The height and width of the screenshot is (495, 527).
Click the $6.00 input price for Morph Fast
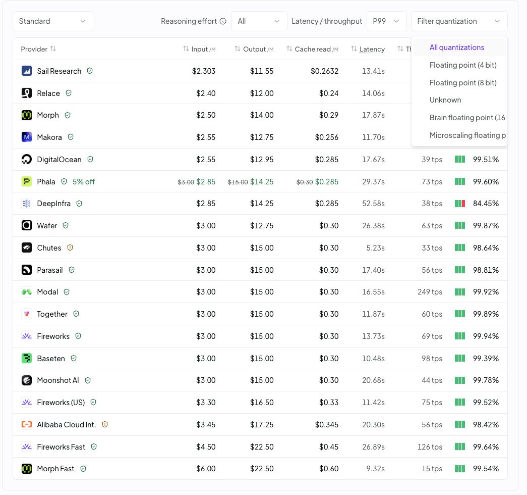[x=206, y=469]
